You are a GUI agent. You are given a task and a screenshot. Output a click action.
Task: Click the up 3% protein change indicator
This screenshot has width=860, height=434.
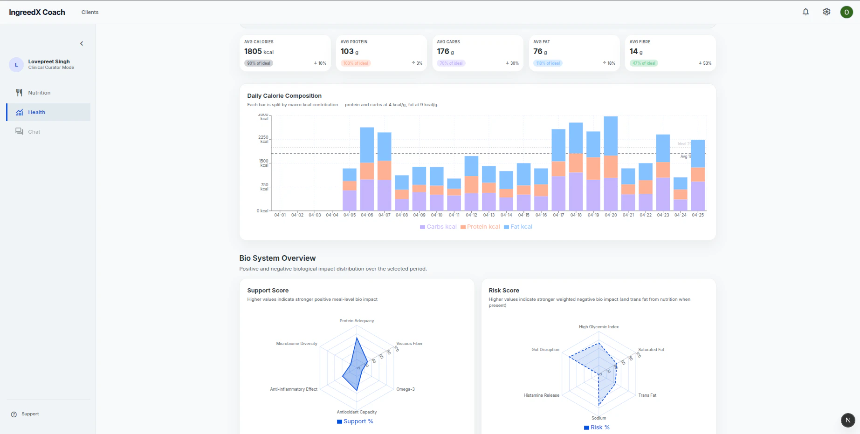417,63
